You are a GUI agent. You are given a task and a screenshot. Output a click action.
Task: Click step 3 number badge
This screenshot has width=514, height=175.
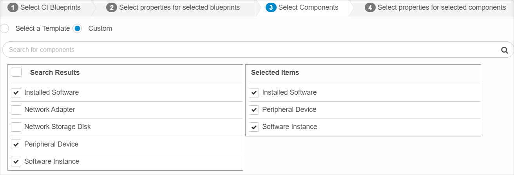pyautogui.click(x=271, y=7)
